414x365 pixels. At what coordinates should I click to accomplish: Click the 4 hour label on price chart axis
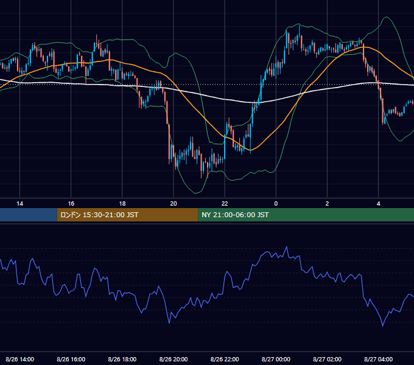point(378,204)
